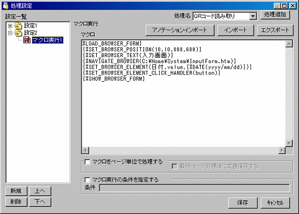The image size is (299, 214).
Task: Click the macro line %LOAD_BROWSER_FORM}
Action: tap(112, 44)
